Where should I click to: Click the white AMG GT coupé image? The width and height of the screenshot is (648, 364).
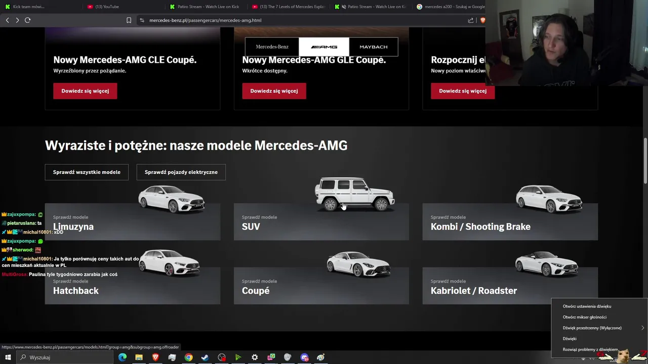pyautogui.click(x=358, y=264)
